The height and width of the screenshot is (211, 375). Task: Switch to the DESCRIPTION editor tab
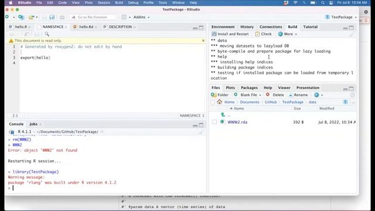coord(120,27)
